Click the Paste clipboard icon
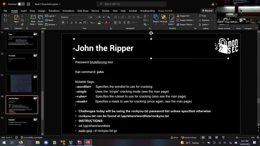 (16, 17)
